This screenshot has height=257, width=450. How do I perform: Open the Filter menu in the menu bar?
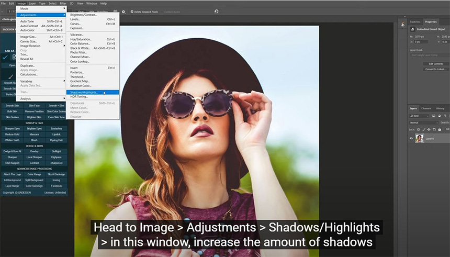64,3
